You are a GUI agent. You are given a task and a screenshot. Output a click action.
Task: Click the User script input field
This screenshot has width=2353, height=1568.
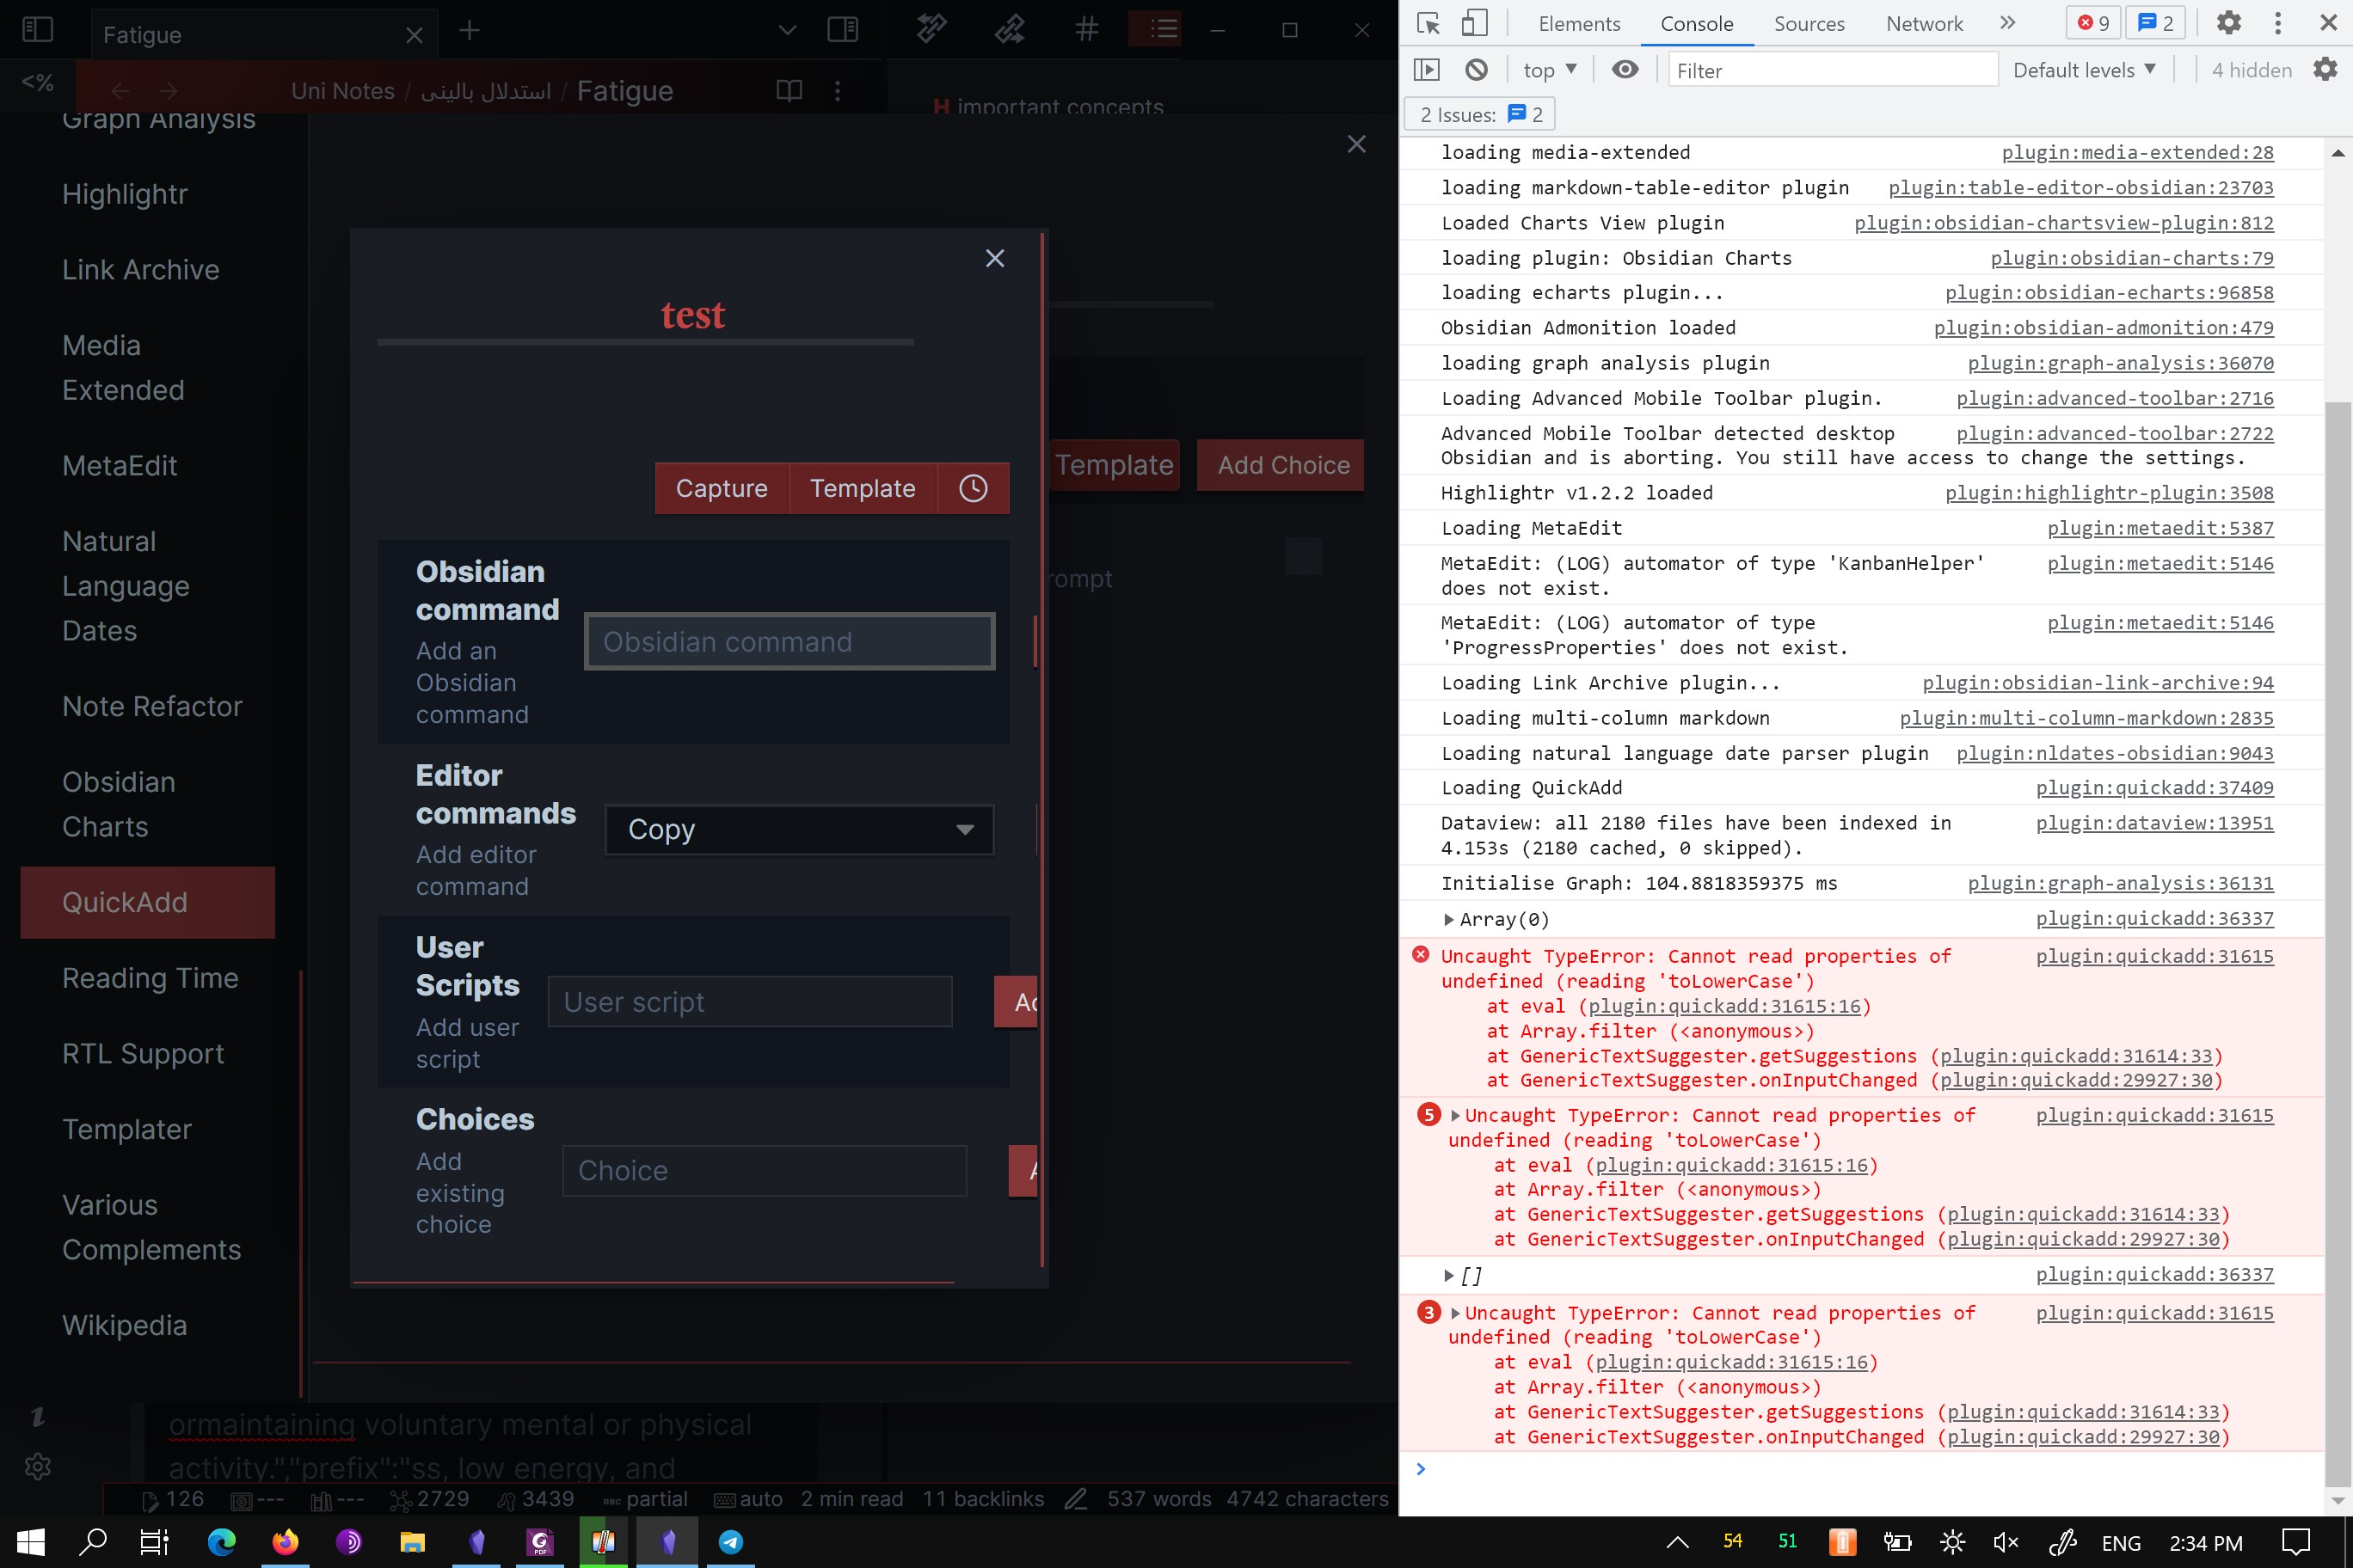[749, 1002]
